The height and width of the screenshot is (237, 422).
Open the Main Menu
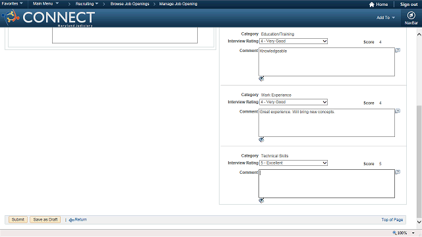click(x=45, y=3)
